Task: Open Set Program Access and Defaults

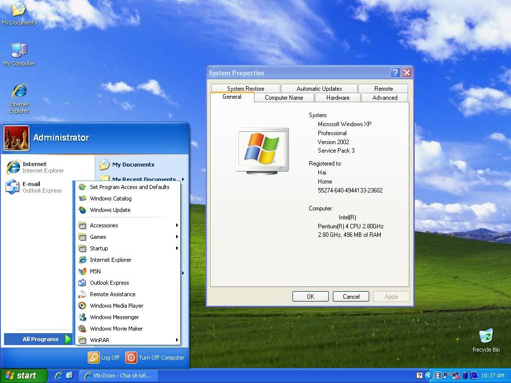Action: click(128, 187)
